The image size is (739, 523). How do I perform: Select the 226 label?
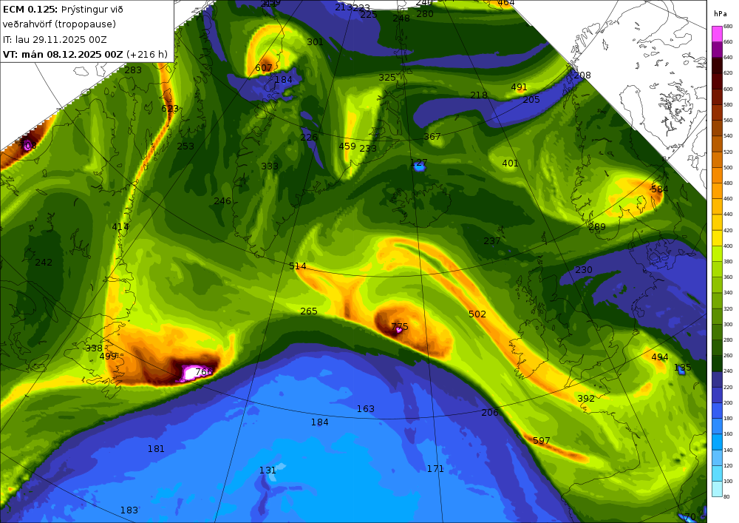point(309,138)
